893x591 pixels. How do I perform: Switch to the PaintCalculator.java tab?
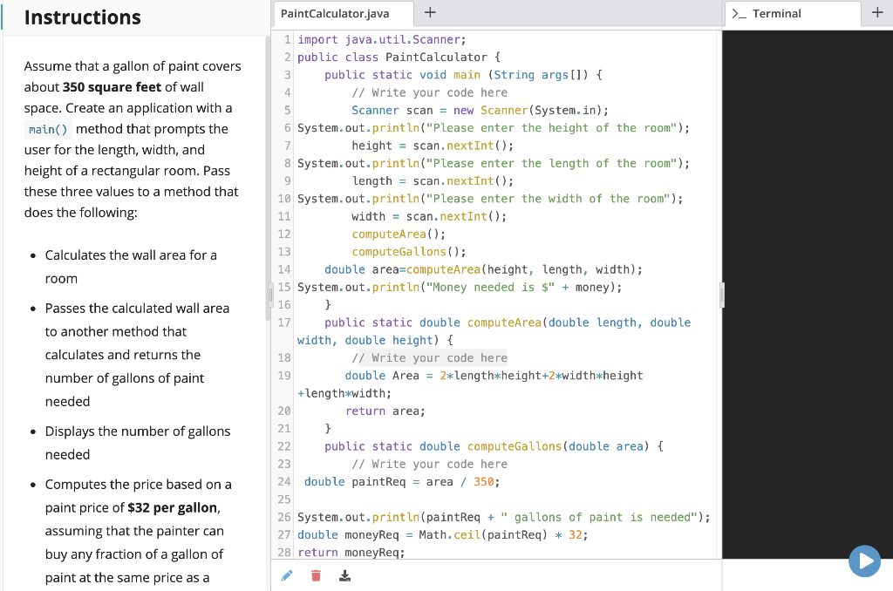343,14
